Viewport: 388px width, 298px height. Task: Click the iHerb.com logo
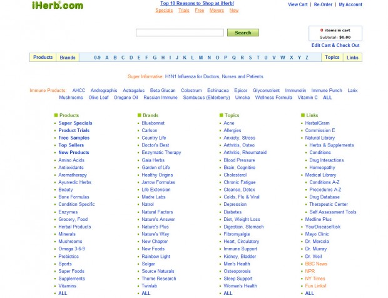pos(58,5)
